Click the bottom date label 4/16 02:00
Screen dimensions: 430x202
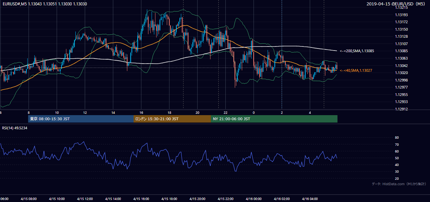coord(282,199)
